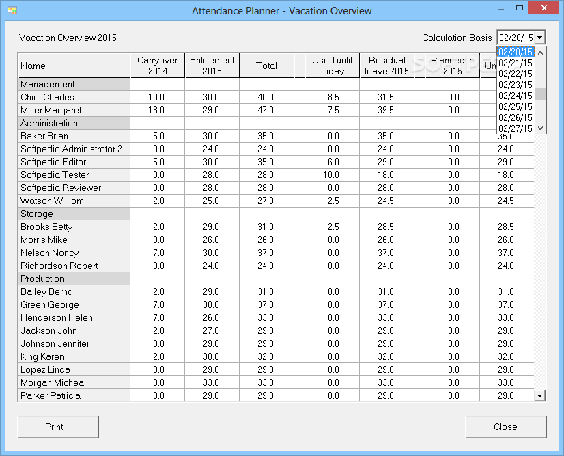This screenshot has width=564, height=456.
Task: Select 02/22/15 in the date list
Action: tap(516, 74)
